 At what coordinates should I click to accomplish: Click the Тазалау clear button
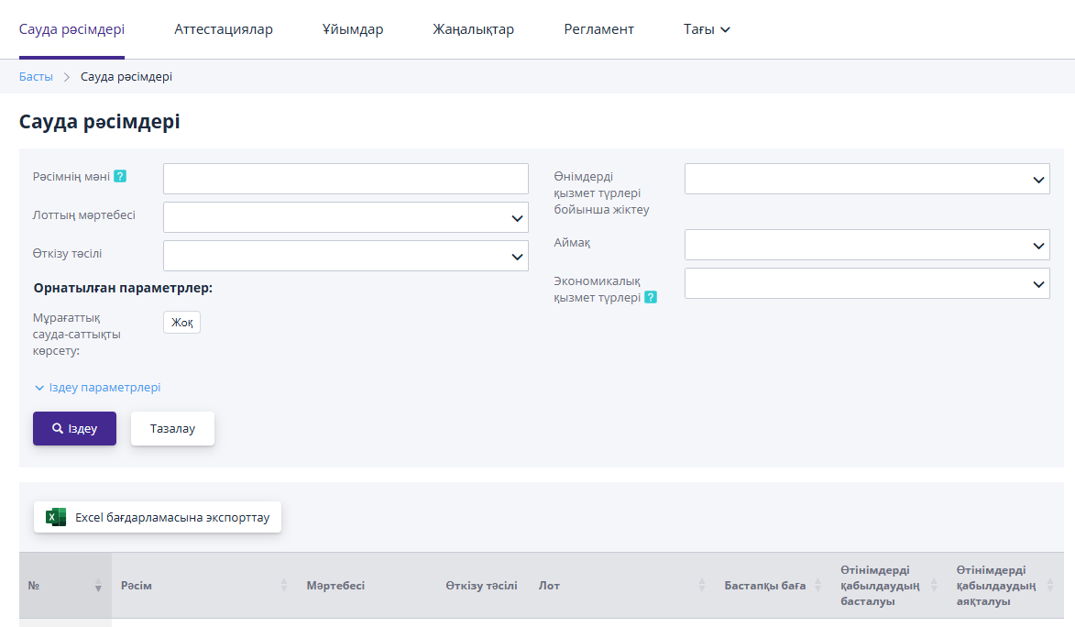pyautogui.click(x=172, y=428)
